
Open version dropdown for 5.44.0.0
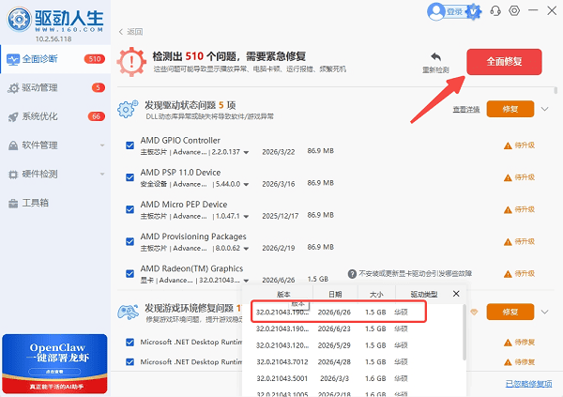246,184
